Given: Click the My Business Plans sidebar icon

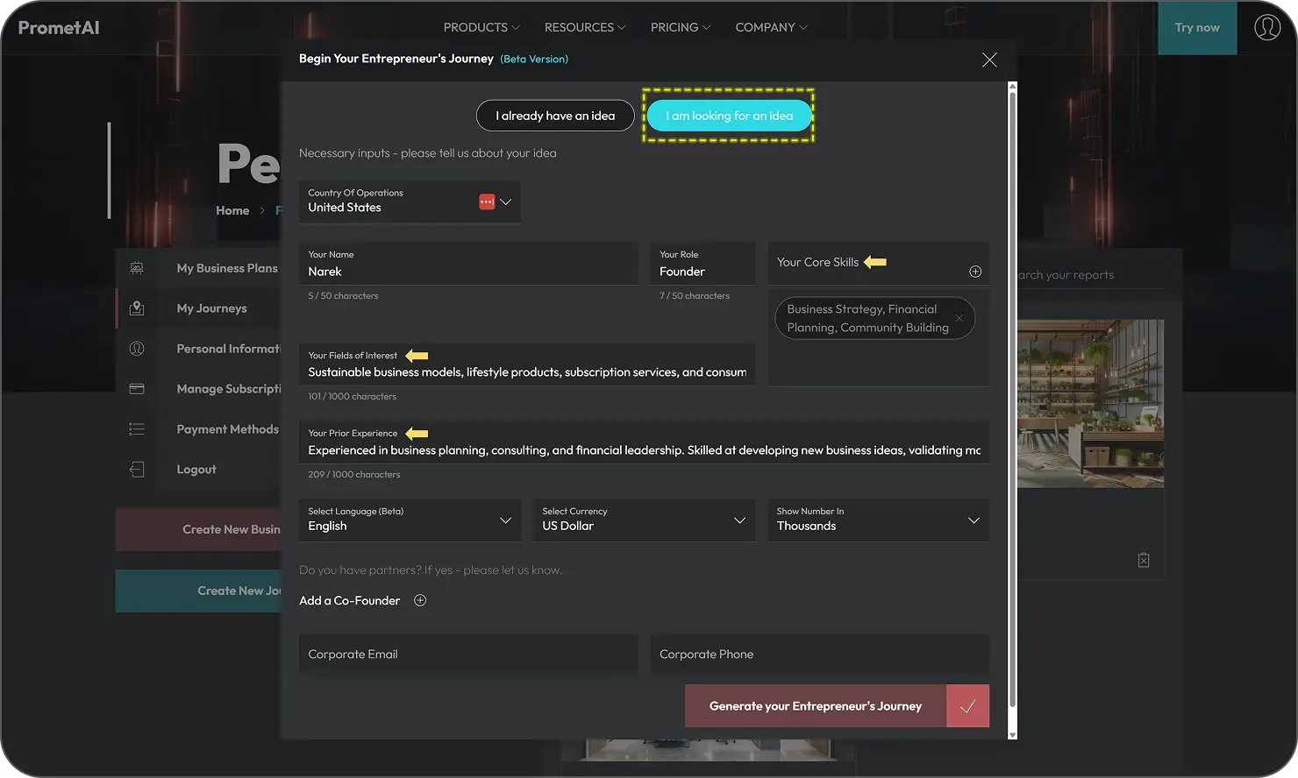Looking at the screenshot, I should (137, 268).
